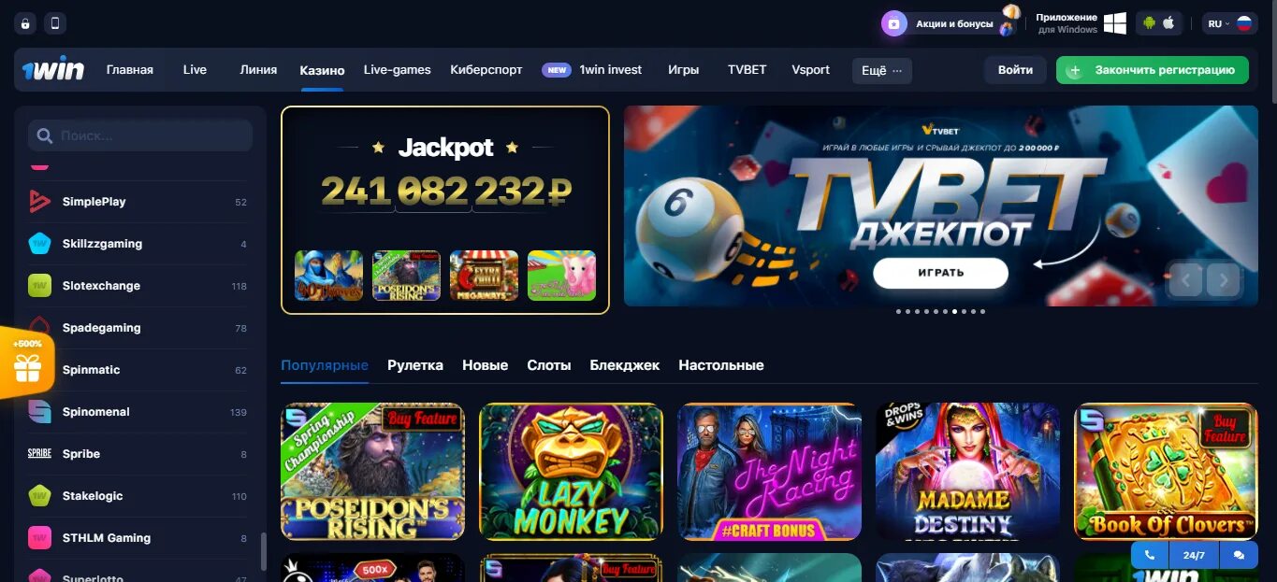This screenshot has height=582, width=1277.
Task: Click the 1win logo
Action: (x=53, y=70)
